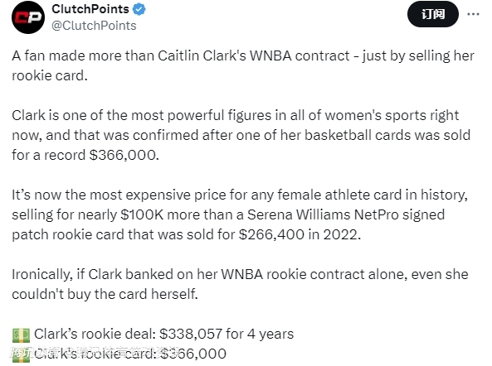Click the paragraph starting "Ironically, if Clark"
Image resolution: width=492 pixels, height=366 pixels.
coord(240,284)
